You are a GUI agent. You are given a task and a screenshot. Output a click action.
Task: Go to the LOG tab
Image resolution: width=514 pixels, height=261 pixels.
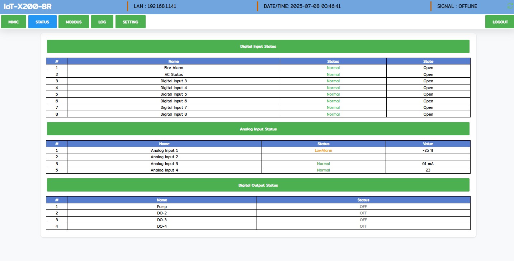click(x=102, y=22)
